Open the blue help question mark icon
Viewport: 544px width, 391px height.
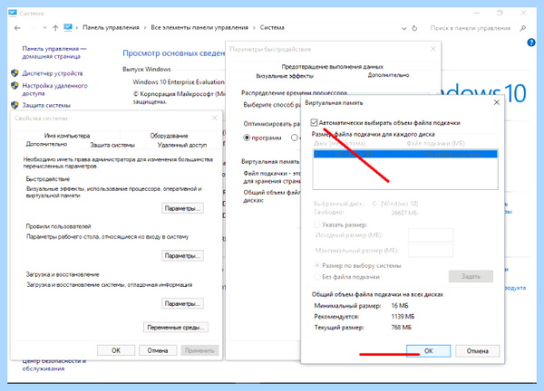(x=530, y=43)
